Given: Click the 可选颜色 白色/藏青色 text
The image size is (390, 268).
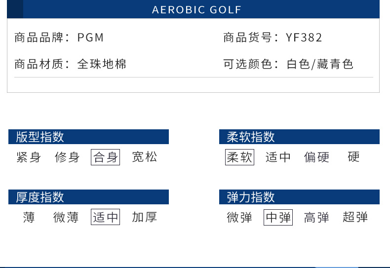Looking at the screenshot, I should coord(288,64).
